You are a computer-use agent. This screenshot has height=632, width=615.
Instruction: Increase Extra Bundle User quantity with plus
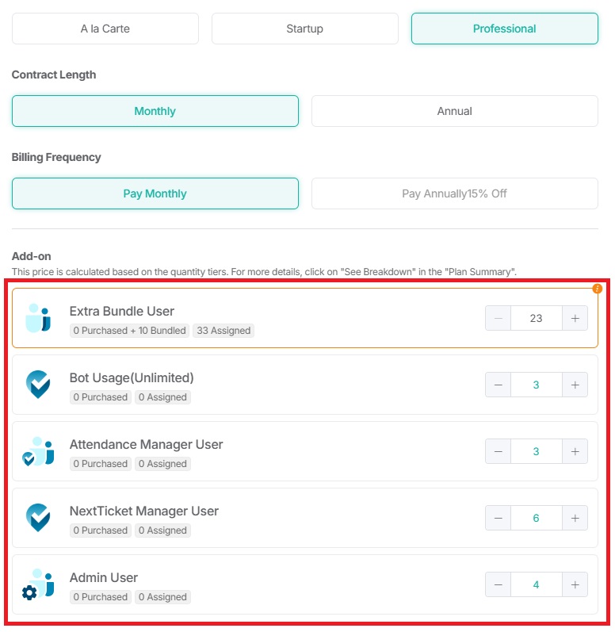(575, 318)
